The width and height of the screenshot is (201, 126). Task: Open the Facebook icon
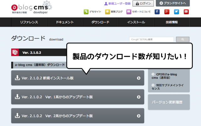tap(157, 12)
